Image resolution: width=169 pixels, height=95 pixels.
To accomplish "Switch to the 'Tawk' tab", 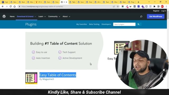I will (106, 2).
